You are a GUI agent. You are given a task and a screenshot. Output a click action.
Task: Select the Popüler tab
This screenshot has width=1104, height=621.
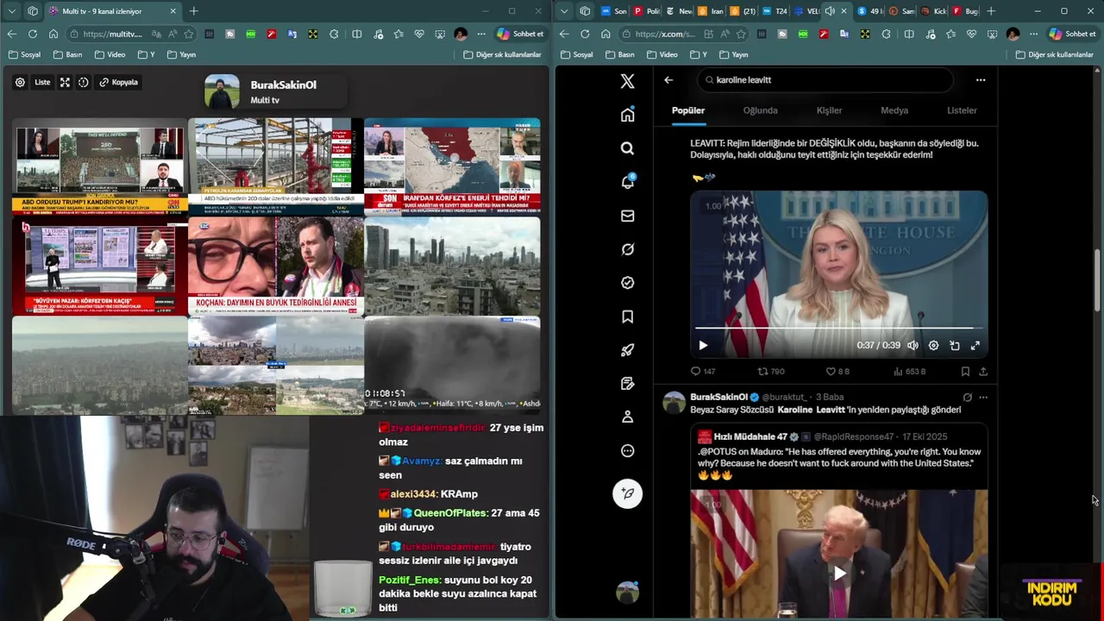click(688, 110)
